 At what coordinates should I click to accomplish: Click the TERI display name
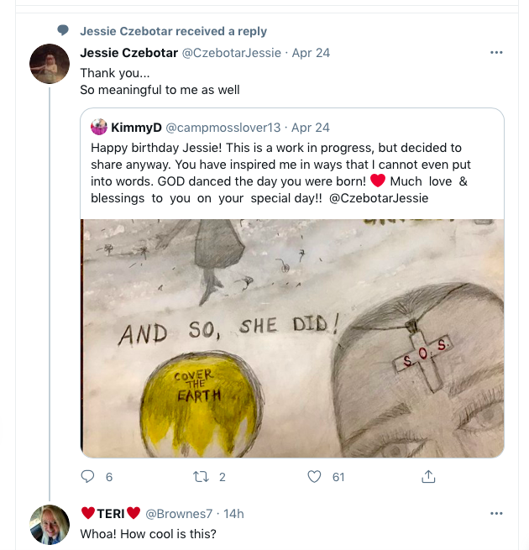111,513
